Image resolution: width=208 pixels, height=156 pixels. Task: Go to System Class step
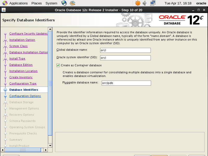18,46
